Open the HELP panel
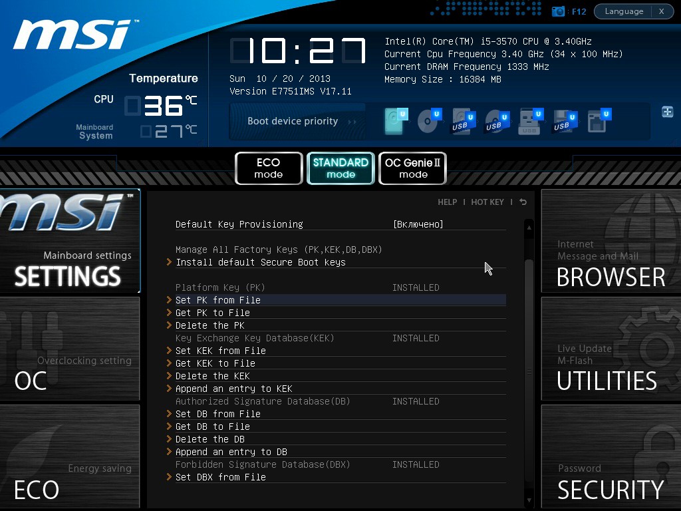This screenshot has width=681, height=511. (448, 202)
